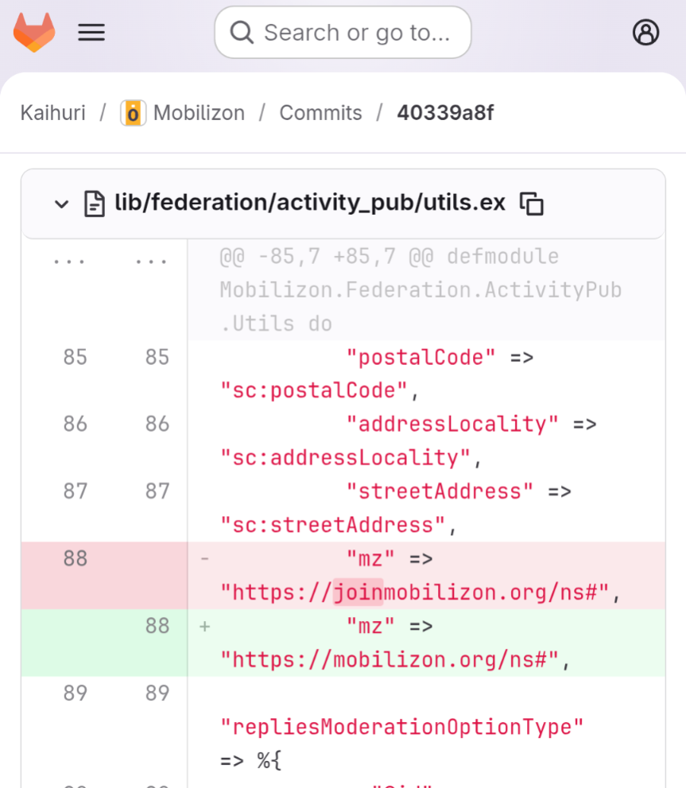Collapse the utils.ex file diff
The height and width of the screenshot is (788, 686).
(61, 204)
